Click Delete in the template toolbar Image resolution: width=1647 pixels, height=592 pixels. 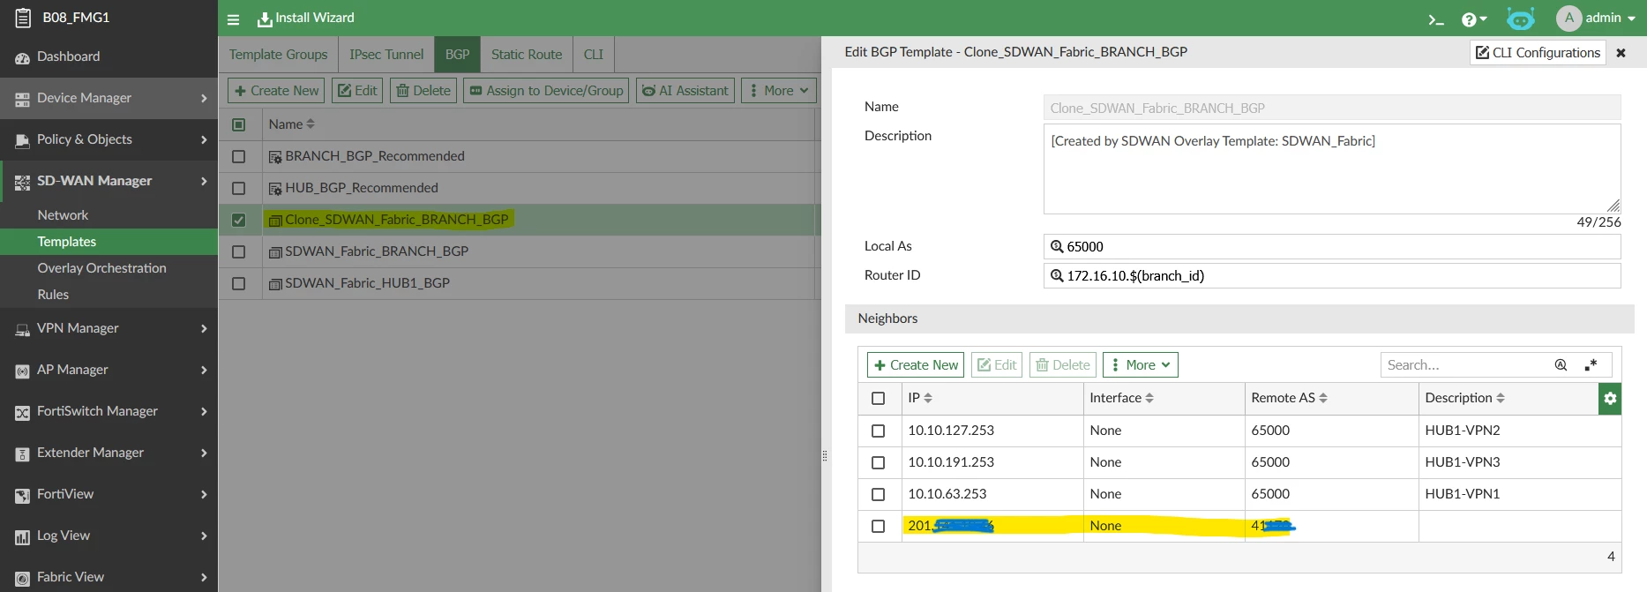point(423,91)
